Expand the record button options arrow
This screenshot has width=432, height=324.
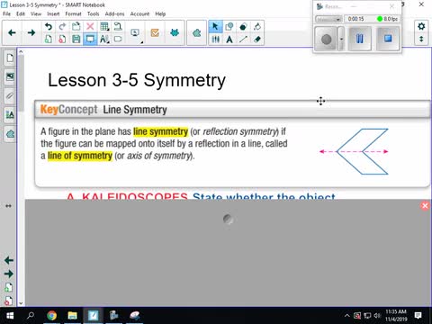[341, 39]
